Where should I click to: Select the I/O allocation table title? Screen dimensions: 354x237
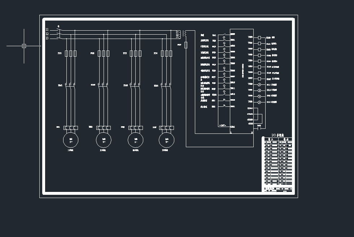click(277, 135)
